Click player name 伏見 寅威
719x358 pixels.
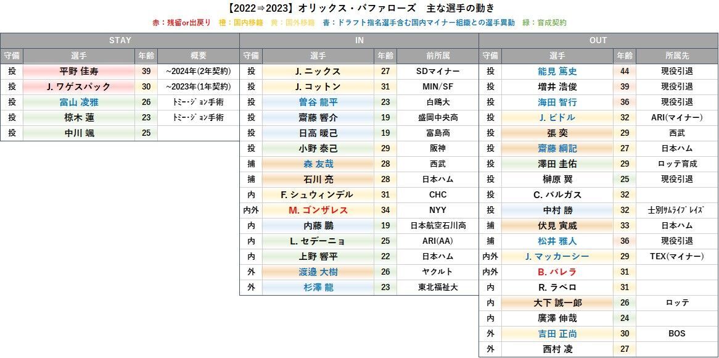point(557,226)
